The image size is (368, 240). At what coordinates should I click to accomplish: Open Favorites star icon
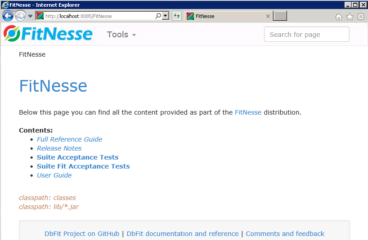click(350, 17)
